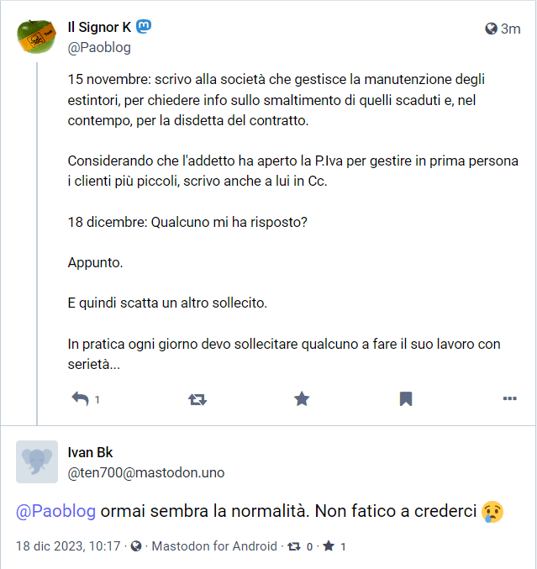Open Ivan Bk's elephant avatar

click(x=38, y=461)
